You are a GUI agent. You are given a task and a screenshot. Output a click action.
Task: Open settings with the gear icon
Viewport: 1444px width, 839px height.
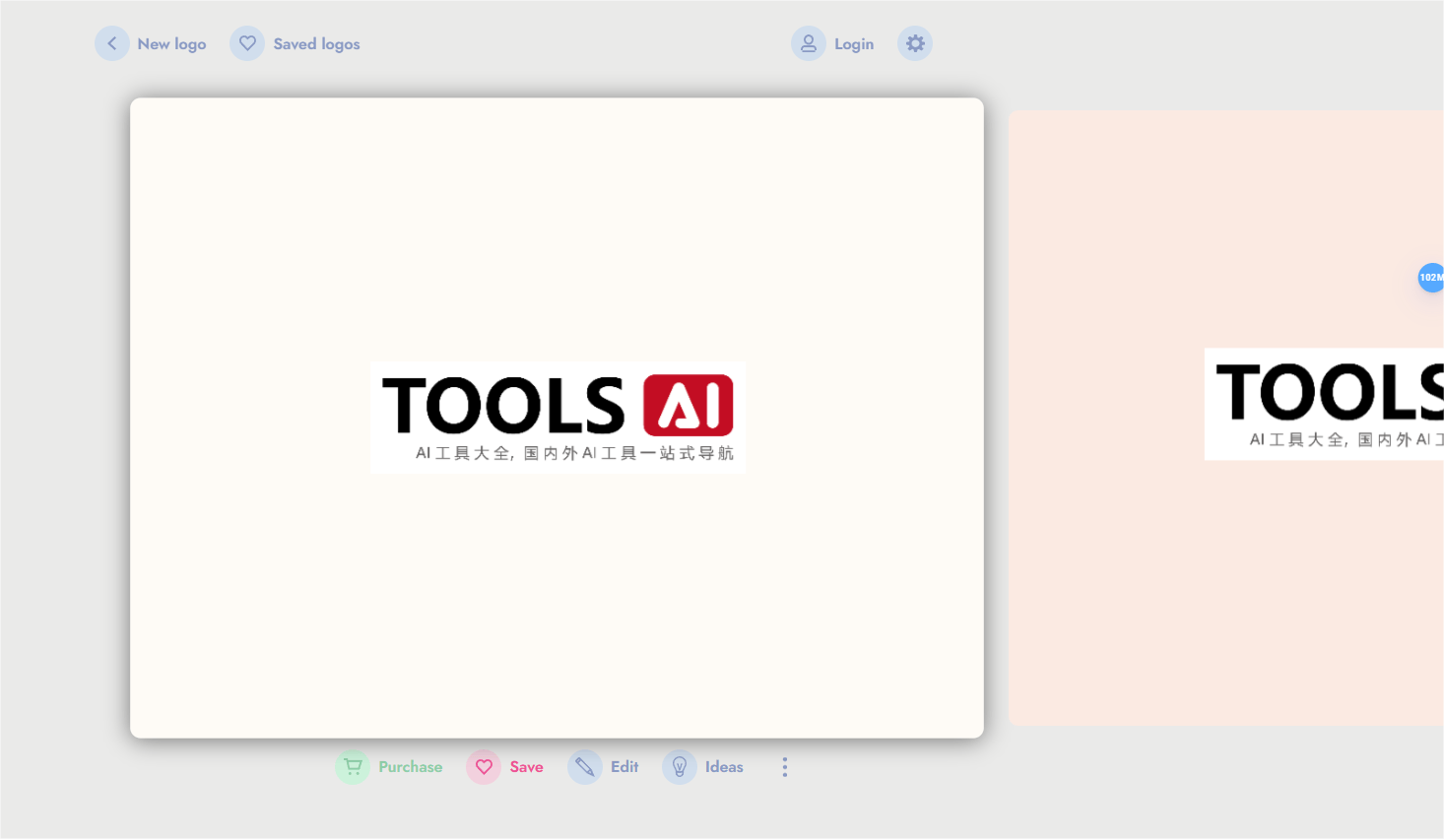(915, 43)
